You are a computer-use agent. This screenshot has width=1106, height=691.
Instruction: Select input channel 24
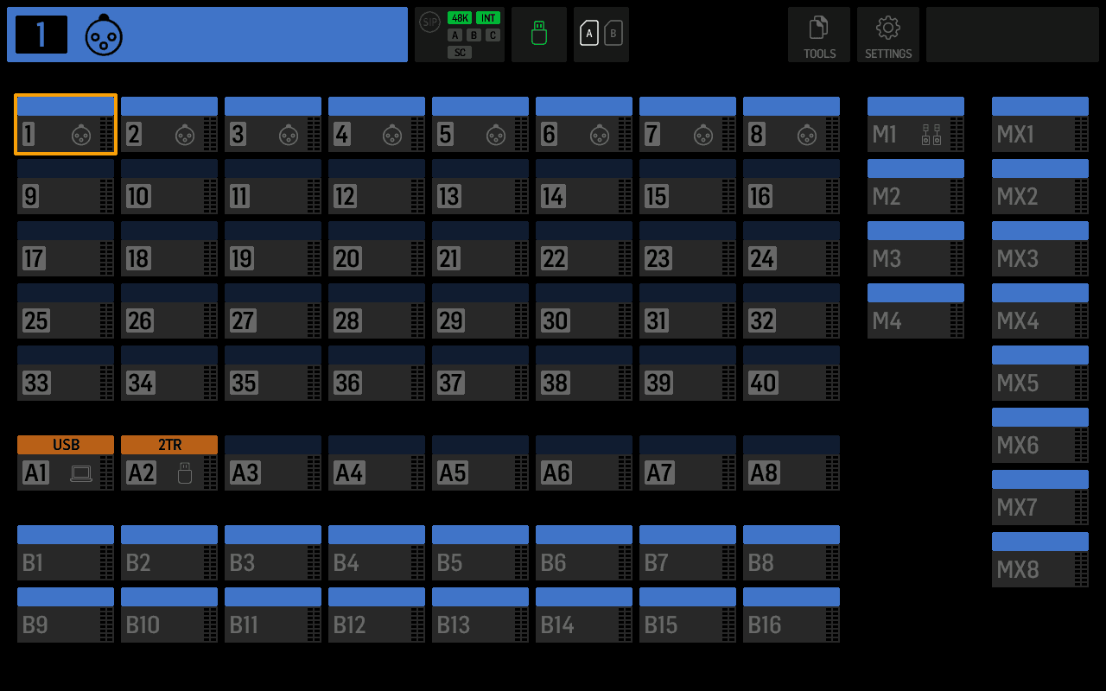pos(791,249)
